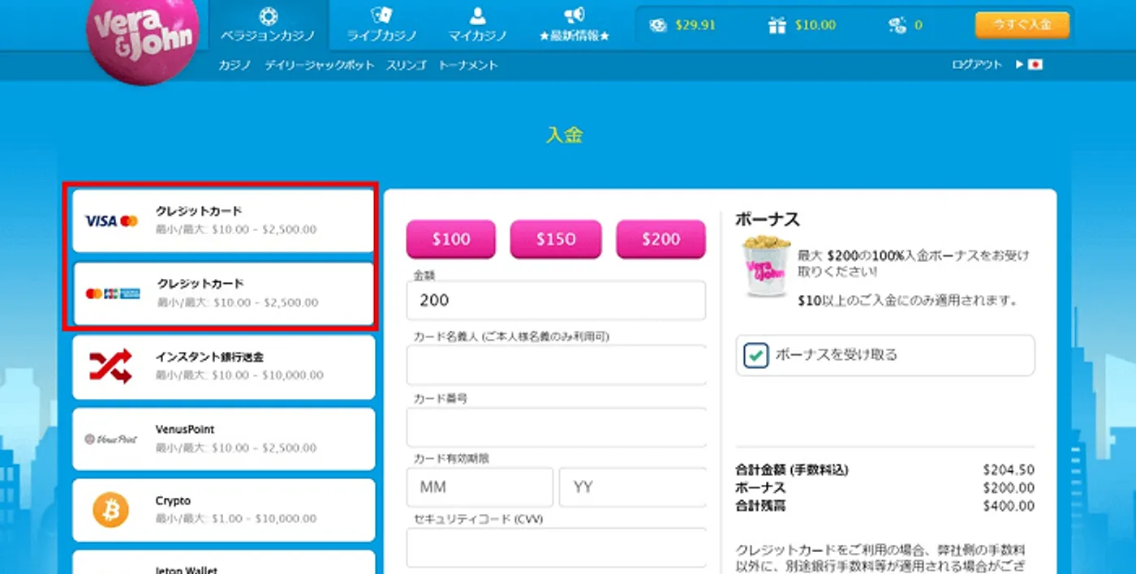Click the VenusPoint logo icon

pyautogui.click(x=111, y=439)
